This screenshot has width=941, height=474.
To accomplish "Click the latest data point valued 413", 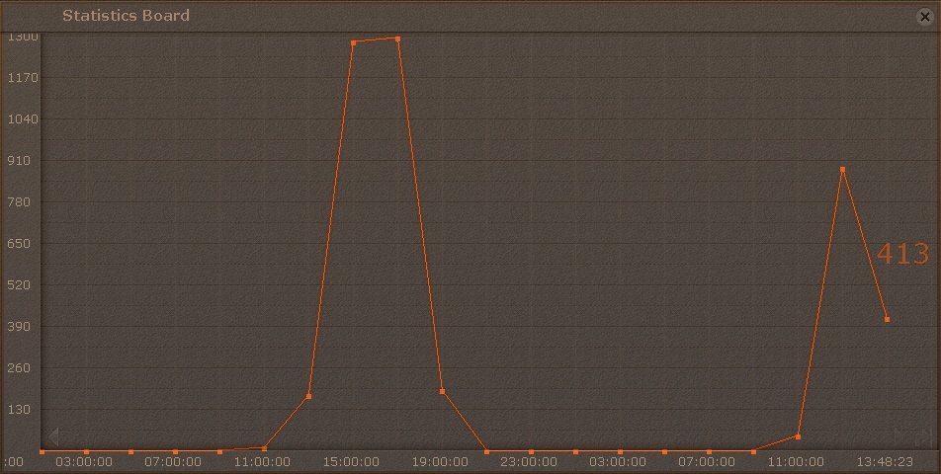I will pyautogui.click(x=887, y=319).
